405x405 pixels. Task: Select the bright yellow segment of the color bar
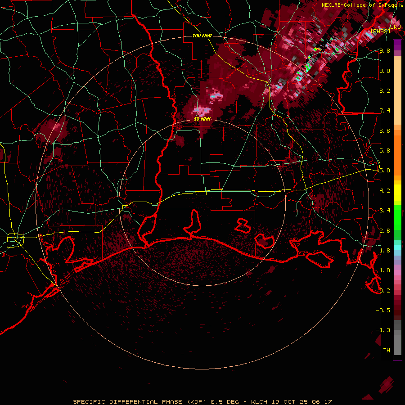397,193
